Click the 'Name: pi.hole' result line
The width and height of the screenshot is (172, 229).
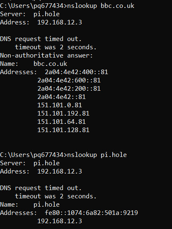[x=30, y=205]
